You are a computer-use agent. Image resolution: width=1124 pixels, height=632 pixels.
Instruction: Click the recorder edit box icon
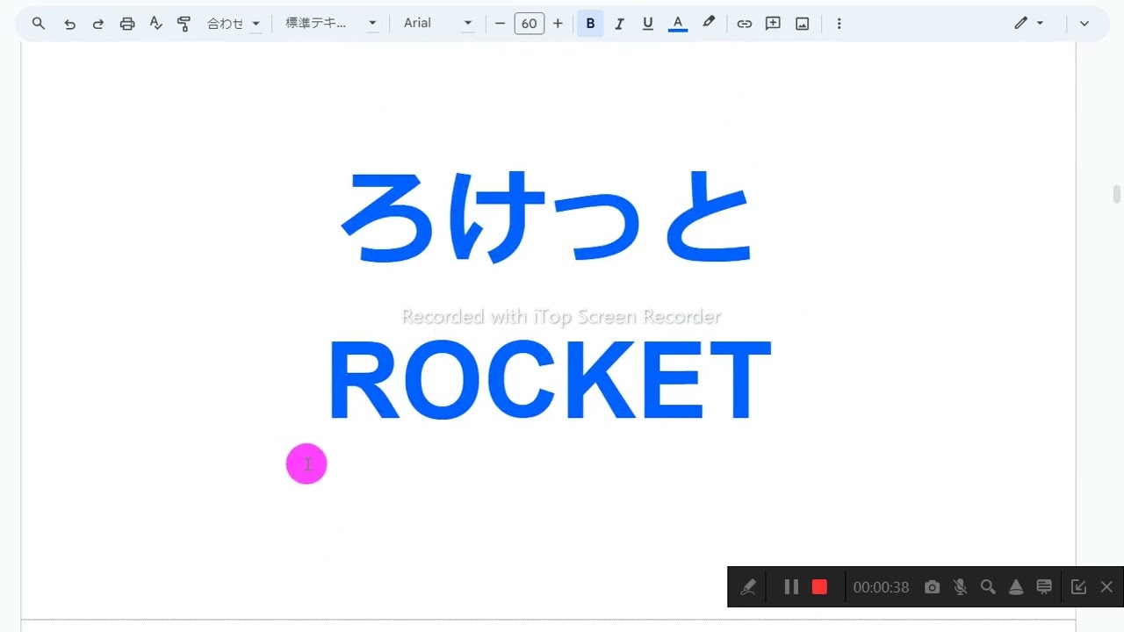point(1079,587)
